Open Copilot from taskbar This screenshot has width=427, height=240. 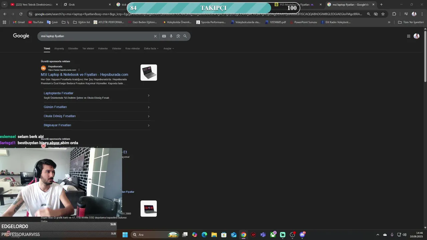[x=194, y=235]
